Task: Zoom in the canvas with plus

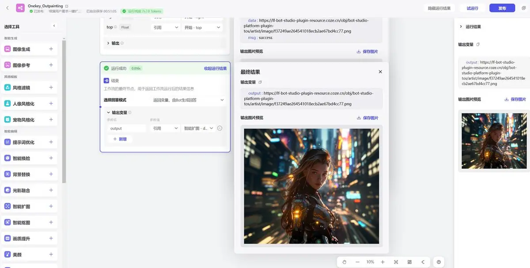Action: [x=382, y=262]
